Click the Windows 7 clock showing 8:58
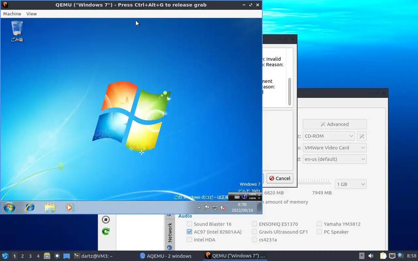Screen dimensions: 418x261 (242, 207)
